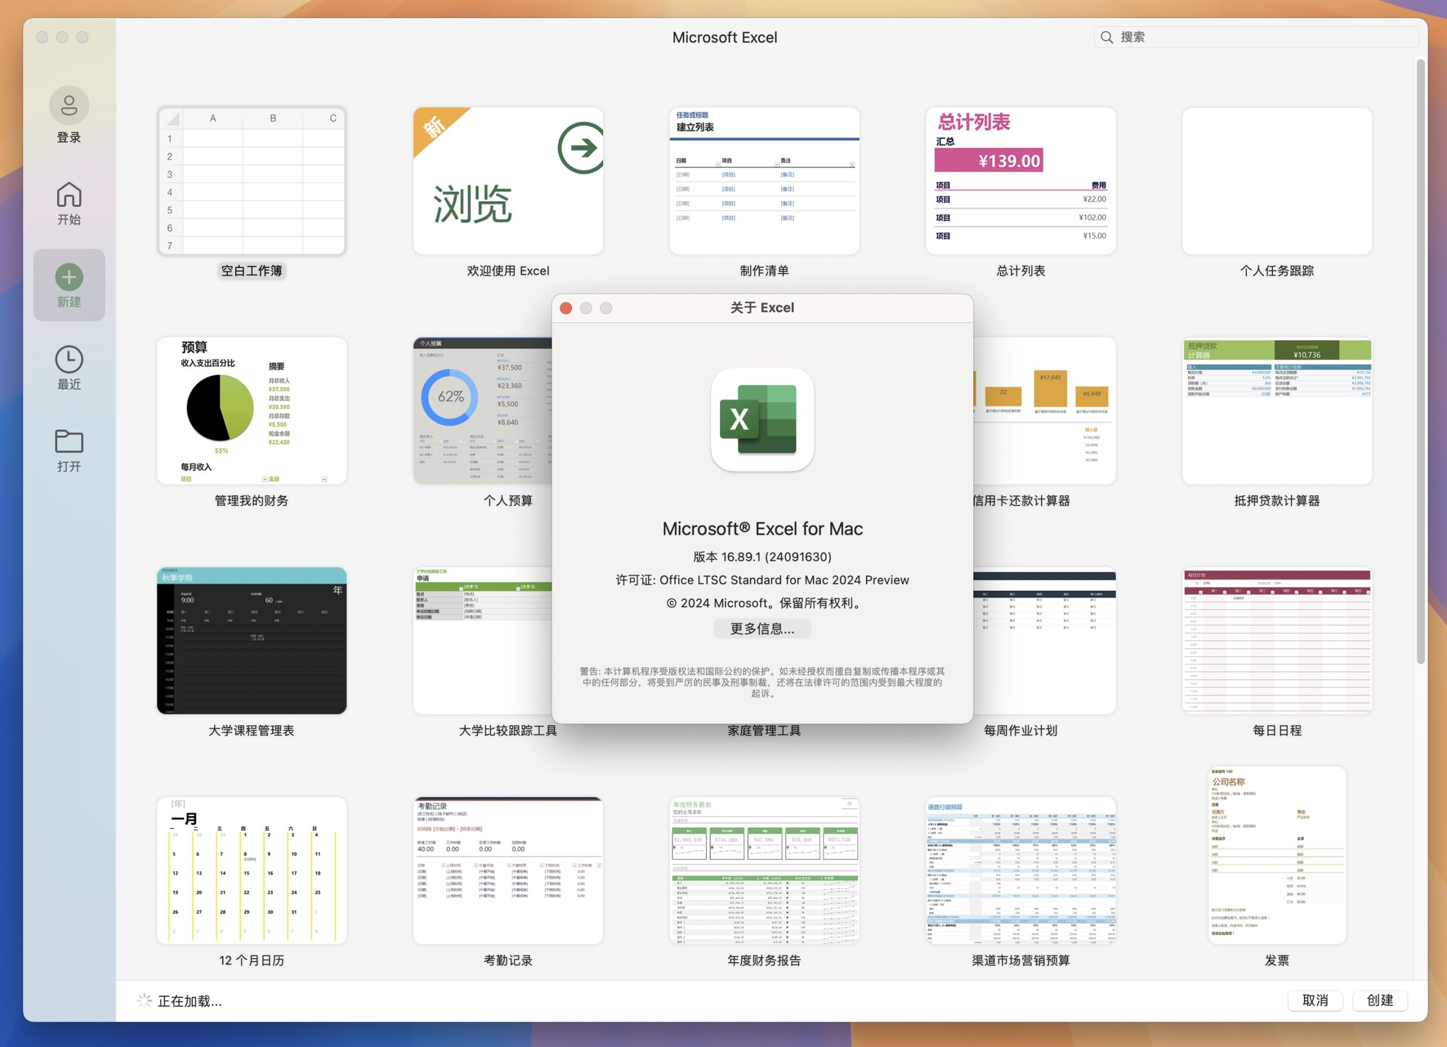The height and width of the screenshot is (1047, 1447).
Task: Choose the college course manager (大学课程管理表) template
Action: [x=252, y=641]
